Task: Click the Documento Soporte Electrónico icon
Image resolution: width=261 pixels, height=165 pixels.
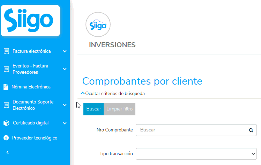Action: click(x=6, y=105)
